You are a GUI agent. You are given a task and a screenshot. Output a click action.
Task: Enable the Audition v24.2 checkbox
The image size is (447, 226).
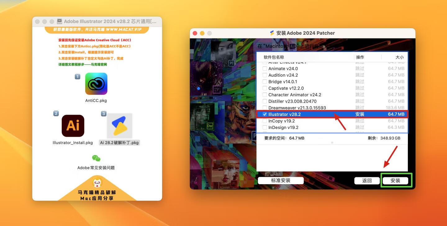tap(265, 75)
